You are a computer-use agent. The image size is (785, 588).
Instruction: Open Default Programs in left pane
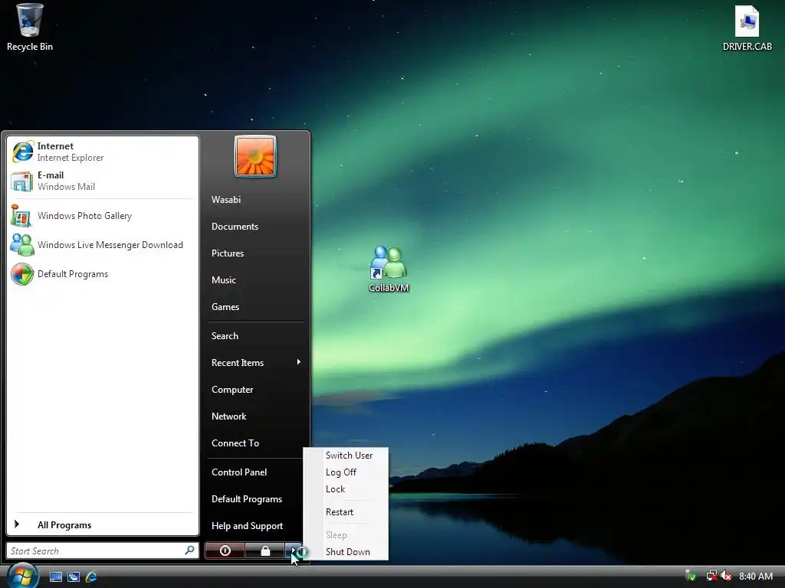click(103, 274)
